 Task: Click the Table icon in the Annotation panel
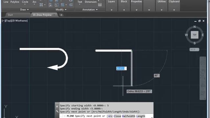click(x=100, y=5)
